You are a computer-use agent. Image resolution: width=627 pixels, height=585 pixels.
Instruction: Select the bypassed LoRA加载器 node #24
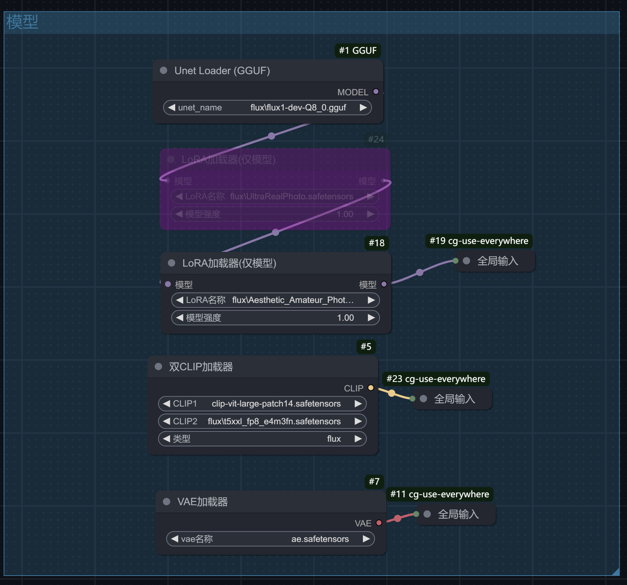(275, 189)
